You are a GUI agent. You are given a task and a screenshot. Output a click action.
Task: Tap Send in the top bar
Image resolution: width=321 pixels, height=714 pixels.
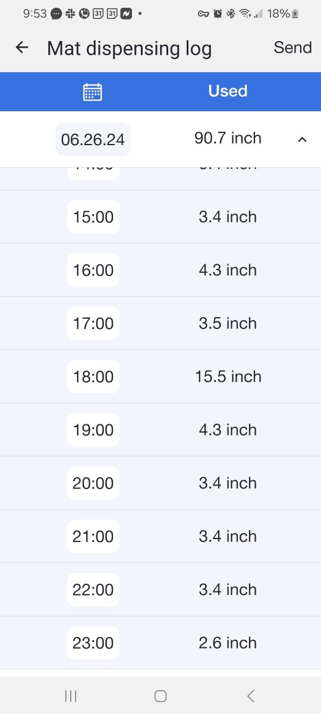292,48
